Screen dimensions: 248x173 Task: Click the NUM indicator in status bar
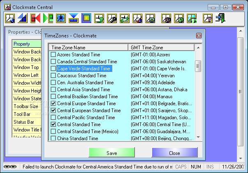196,167
